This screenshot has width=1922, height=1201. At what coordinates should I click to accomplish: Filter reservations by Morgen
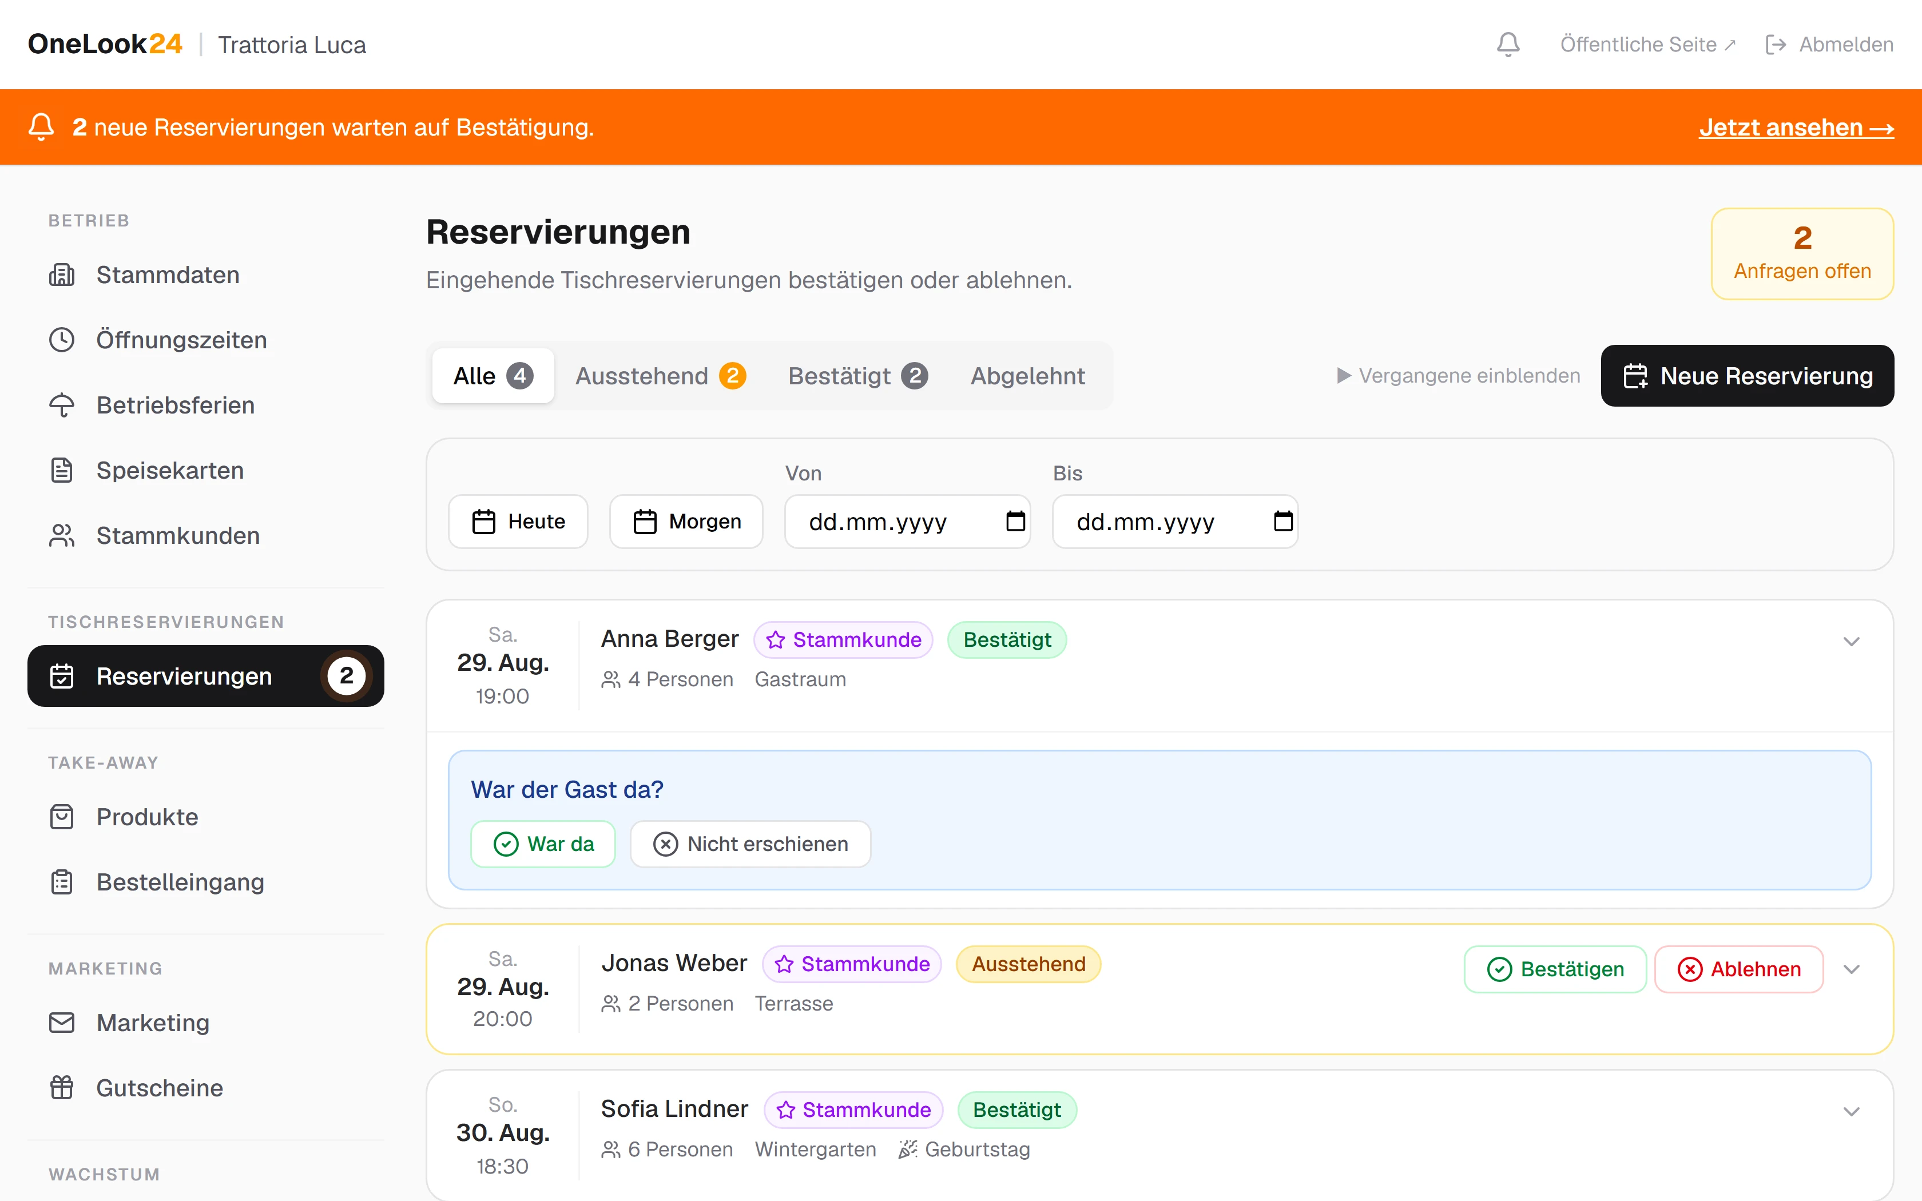[686, 522]
